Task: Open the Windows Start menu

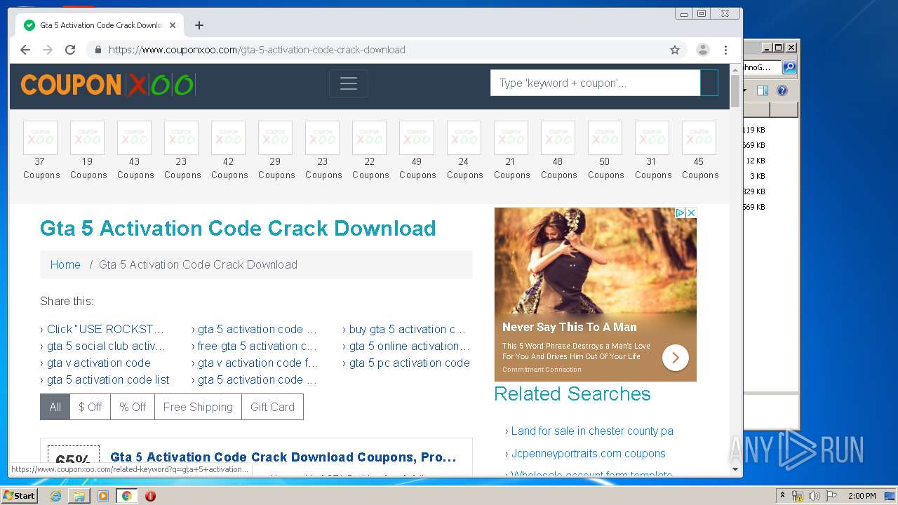Action: point(19,496)
